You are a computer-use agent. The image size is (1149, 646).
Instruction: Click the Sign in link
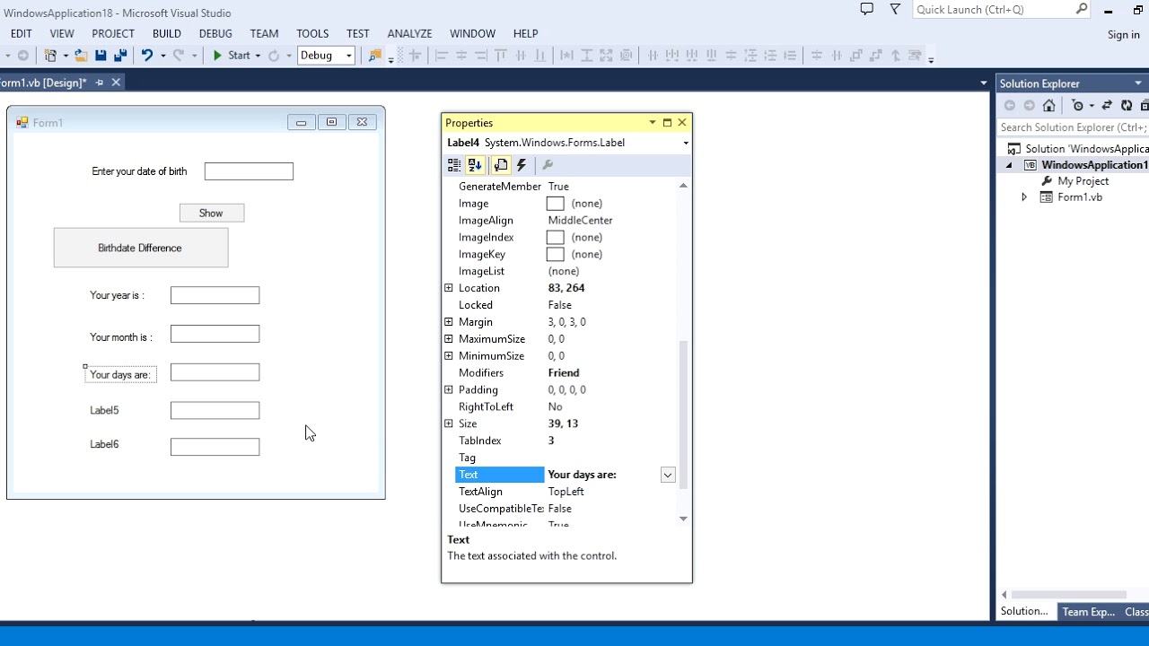[1123, 35]
